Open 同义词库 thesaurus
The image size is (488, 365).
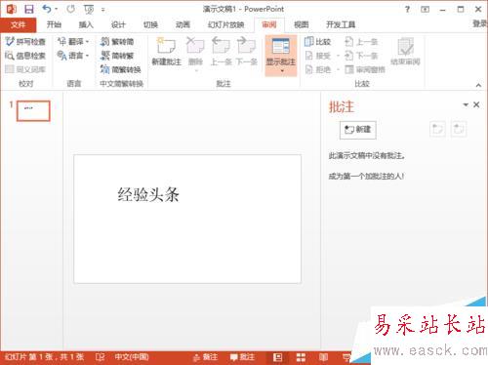tap(25, 69)
